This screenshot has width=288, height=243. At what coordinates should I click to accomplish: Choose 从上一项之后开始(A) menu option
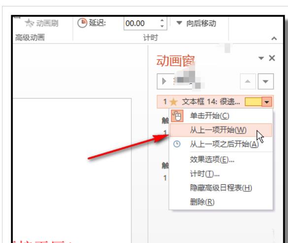pos(221,144)
